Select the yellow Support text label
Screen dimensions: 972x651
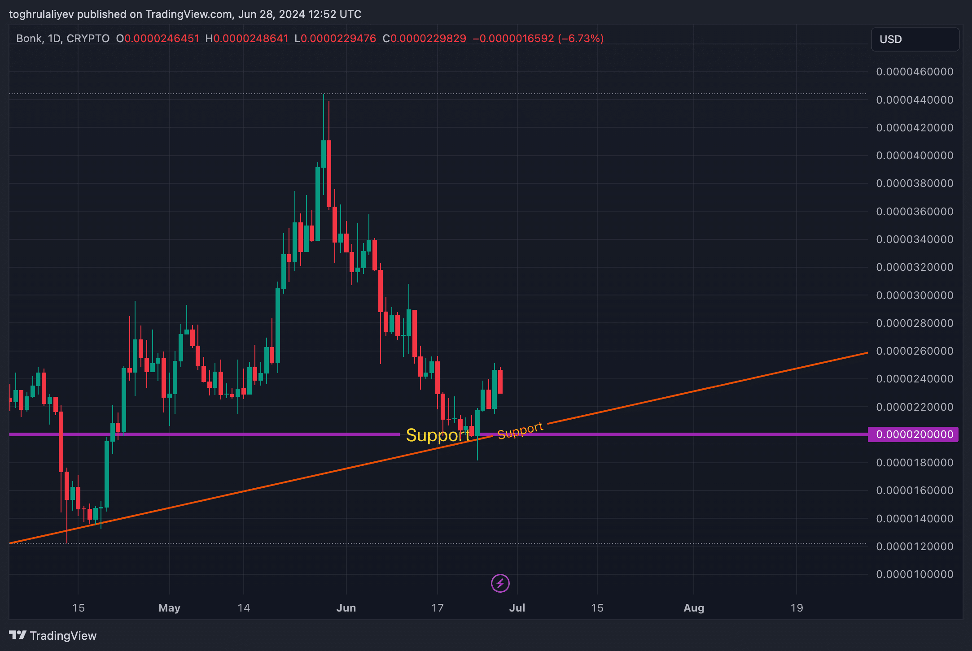click(x=438, y=435)
